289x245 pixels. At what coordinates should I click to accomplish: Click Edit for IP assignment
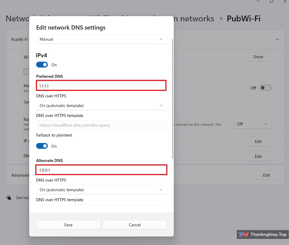click(x=258, y=142)
